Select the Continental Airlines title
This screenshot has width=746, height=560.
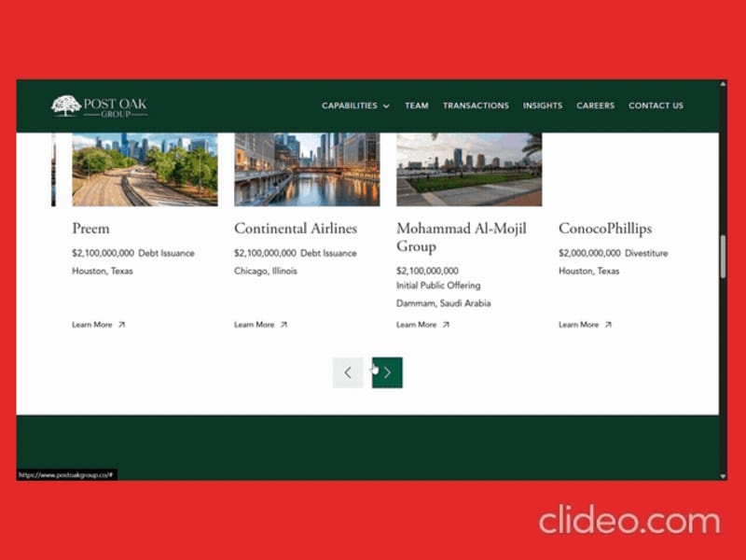pyautogui.click(x=296, y=229)
